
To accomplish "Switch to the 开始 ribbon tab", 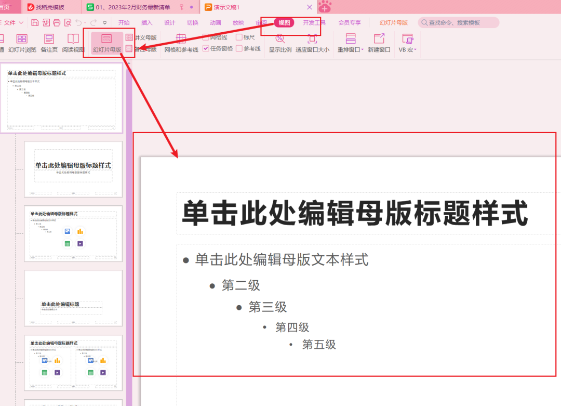I will click(124, 22).
